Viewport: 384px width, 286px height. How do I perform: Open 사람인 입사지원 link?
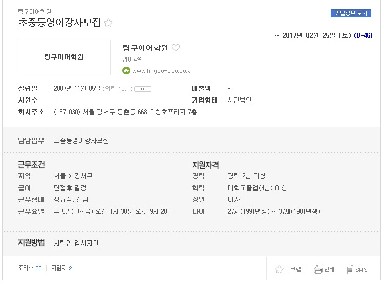[x=76, y=243]
